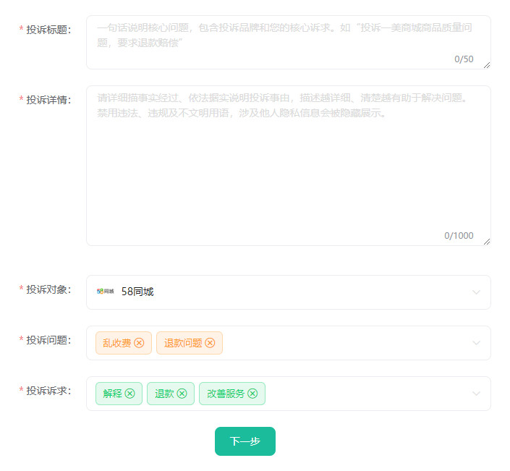Open the 投诉问题 dropdown chevron
Viewport: 510px width, 471px height.
click(x=476, y=343)
